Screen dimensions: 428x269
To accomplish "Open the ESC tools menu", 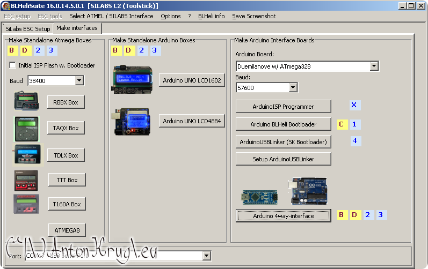I will coord(50,16).
